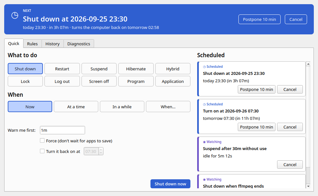Screen dimensions: 318x196
Task: Click the 'Turn on at 2026-09-26 07:30' title
Action: tap(231, 111)
